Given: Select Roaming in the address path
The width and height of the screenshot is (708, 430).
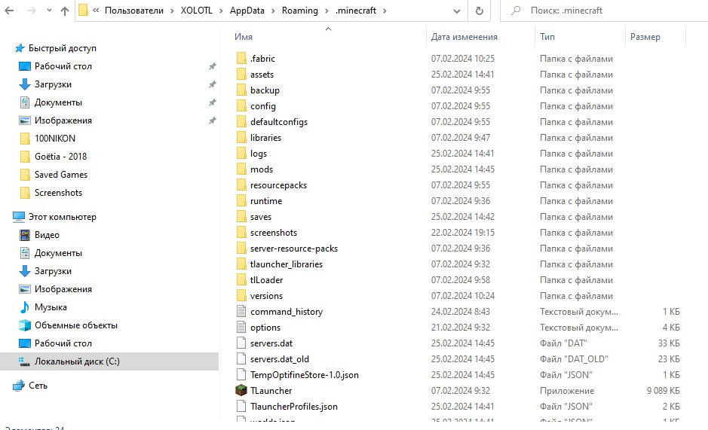Looking at the screenshot, I should pos(300,11).
